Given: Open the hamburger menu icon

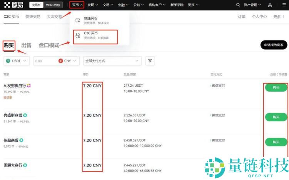Looking at the screenshot, I should tap(284, 5).
